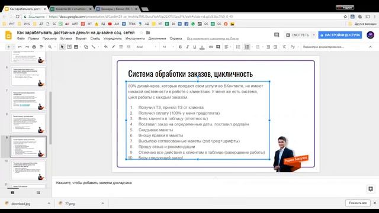
Task: Change border weight icon
Action: click(121, 47)
